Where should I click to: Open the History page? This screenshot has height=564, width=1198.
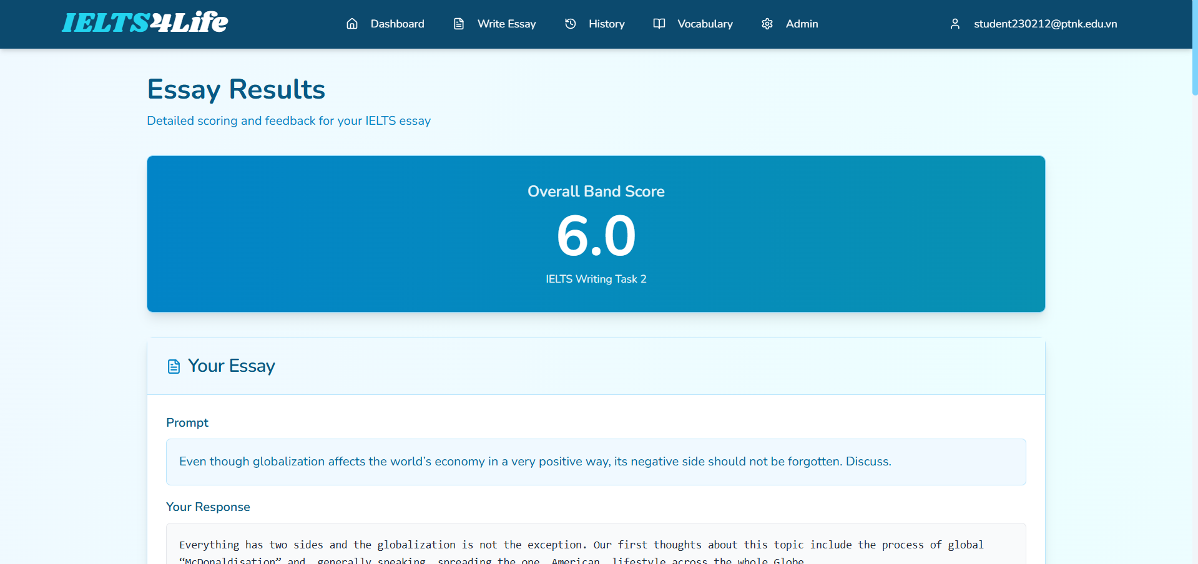[x=606, y=24]
